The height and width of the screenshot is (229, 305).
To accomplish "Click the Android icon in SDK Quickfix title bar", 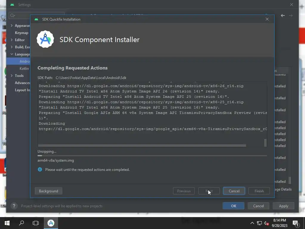I will [x=36, y=19].
